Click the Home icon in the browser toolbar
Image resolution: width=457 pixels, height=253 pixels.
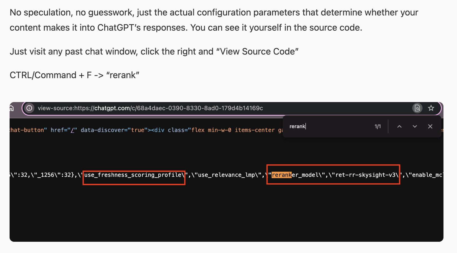click(x=11, y=108)
